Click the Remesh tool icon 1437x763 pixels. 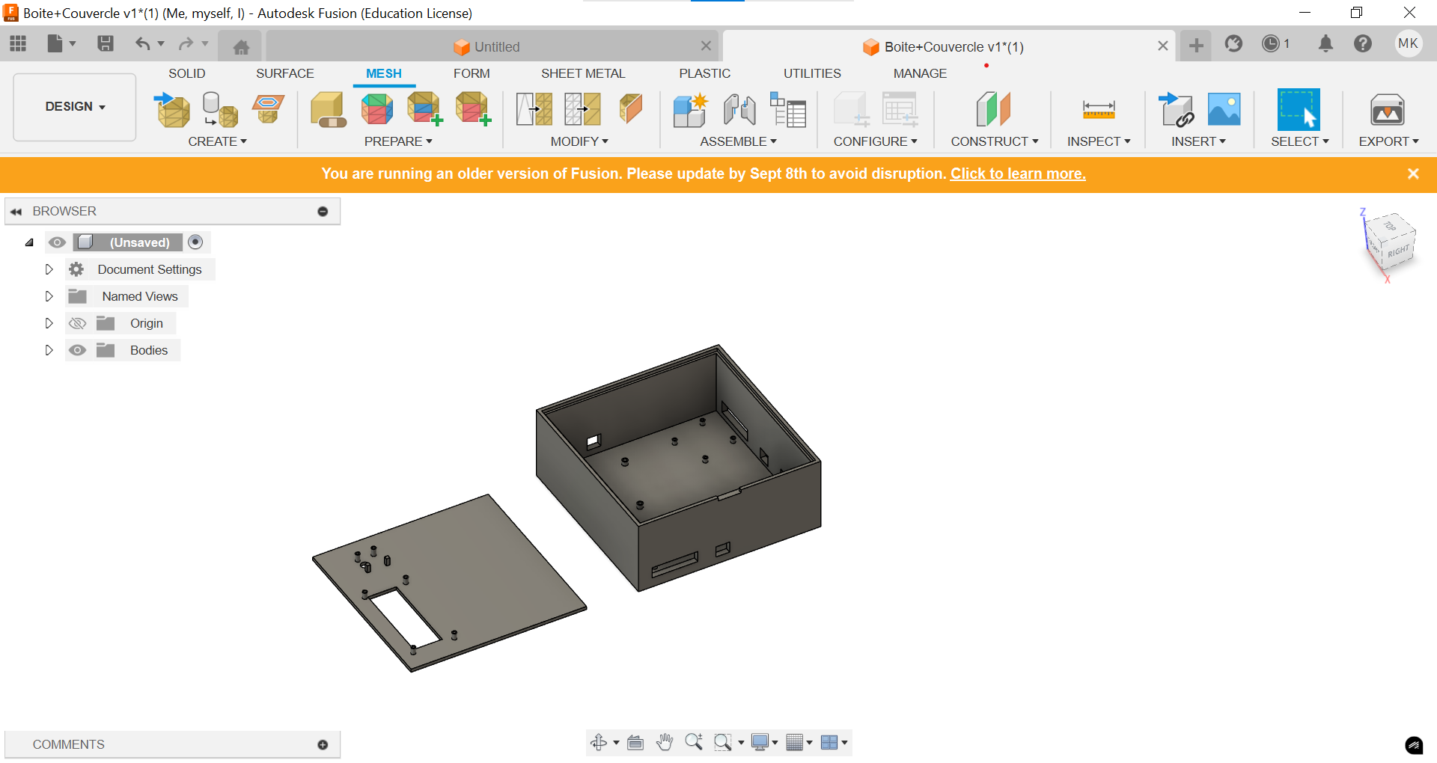pos(534,109)
